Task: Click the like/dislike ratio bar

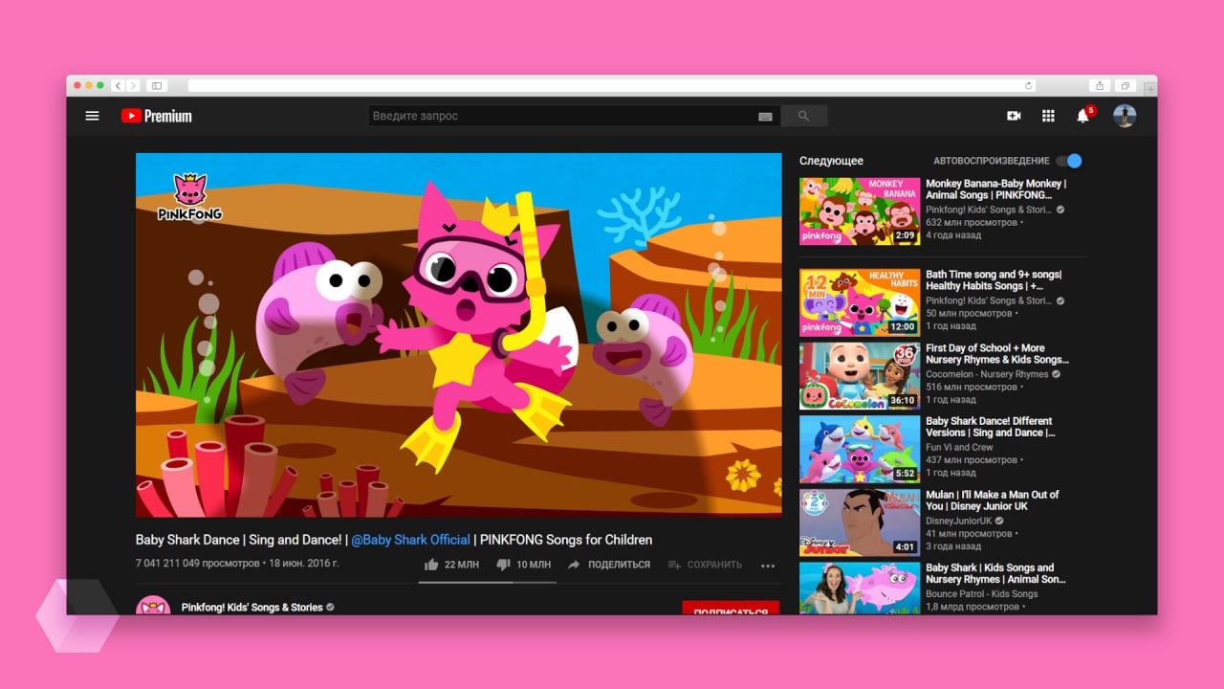Action: click(487, 582)
